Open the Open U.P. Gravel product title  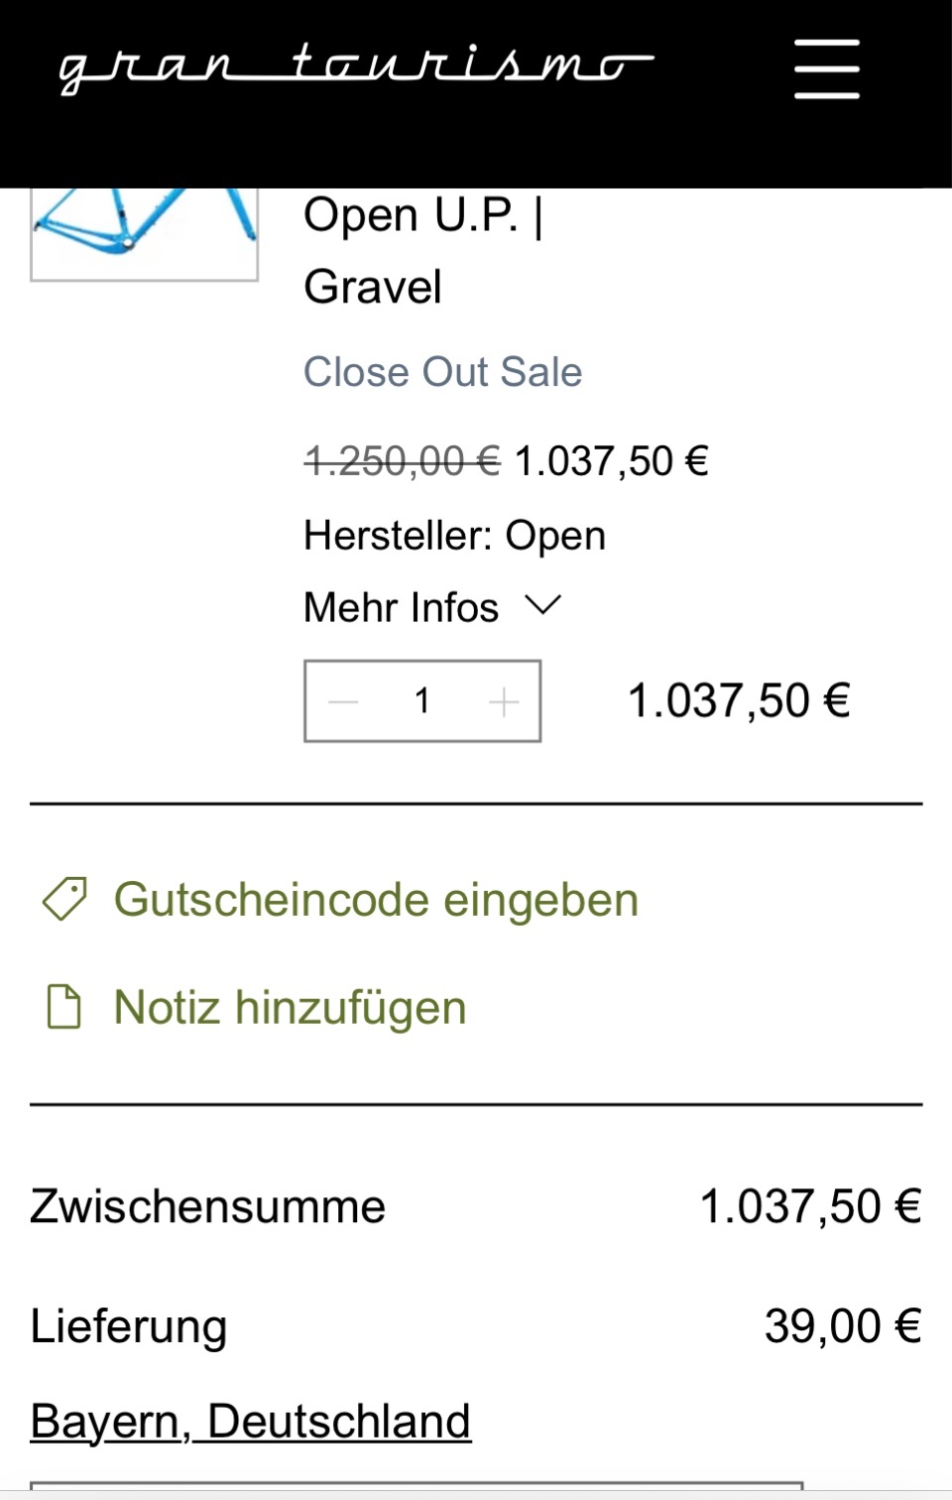422,250
